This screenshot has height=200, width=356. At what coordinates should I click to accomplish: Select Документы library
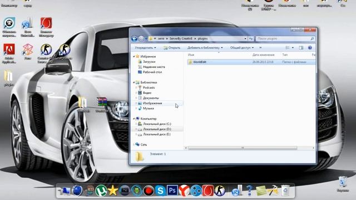151,98
